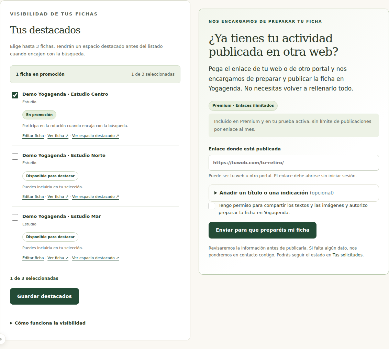Click 'Disponible para destacar' badge for Estudio Mar
The width and height of the screenshot is (389, 349).
[x=51, y=237]
